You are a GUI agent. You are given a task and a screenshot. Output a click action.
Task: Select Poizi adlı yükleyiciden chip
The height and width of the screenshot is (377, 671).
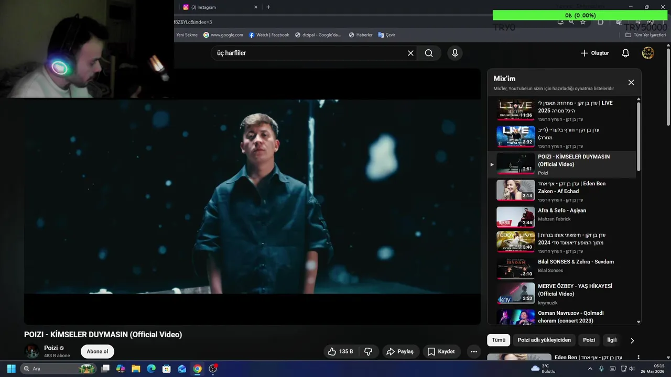(544, 340)
